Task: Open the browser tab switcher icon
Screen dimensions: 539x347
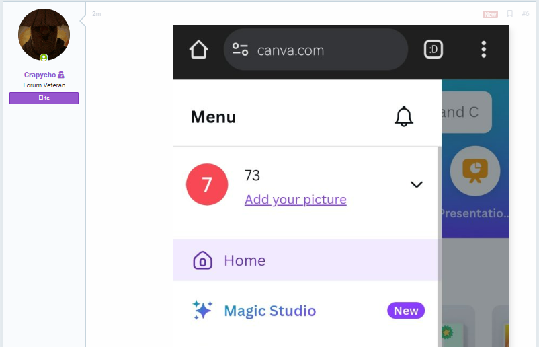Action: pos(433,50)
